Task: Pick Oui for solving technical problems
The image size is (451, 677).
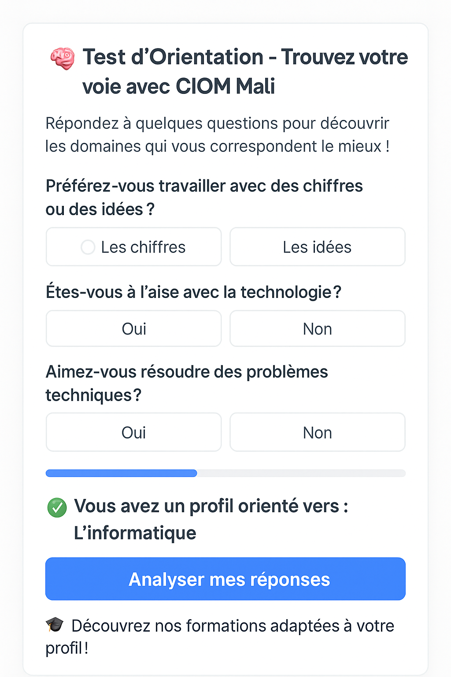Action: click(133, 432)
